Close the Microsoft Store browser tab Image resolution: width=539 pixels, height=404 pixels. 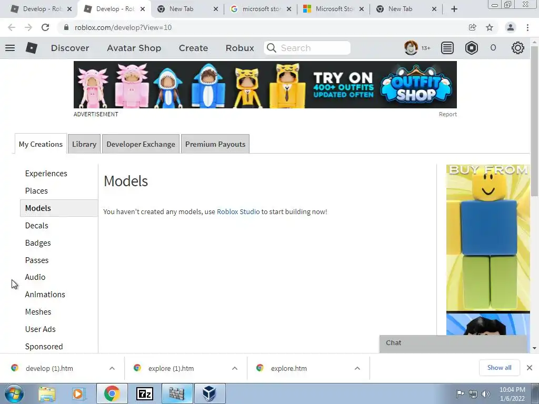coord(362,9)
